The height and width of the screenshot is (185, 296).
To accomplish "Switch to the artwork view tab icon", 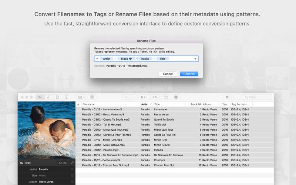I will 66,97.
